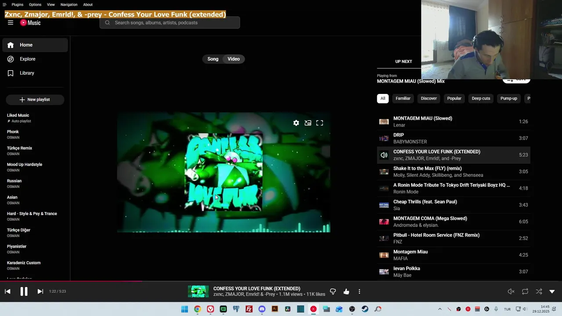
Task: Focus the search songs input field
Action: [x=170, y=23]
